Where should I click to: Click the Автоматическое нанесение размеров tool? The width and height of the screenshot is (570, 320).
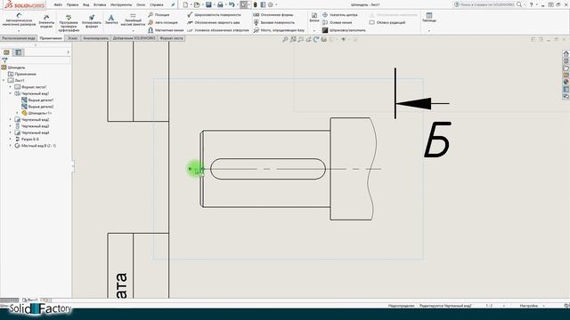pos(19,20)
